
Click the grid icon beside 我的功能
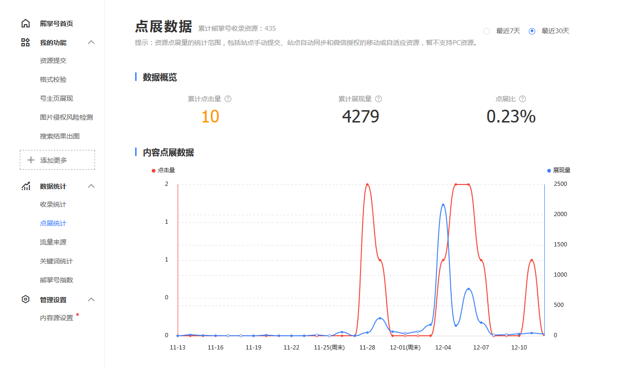pos(26,43)
